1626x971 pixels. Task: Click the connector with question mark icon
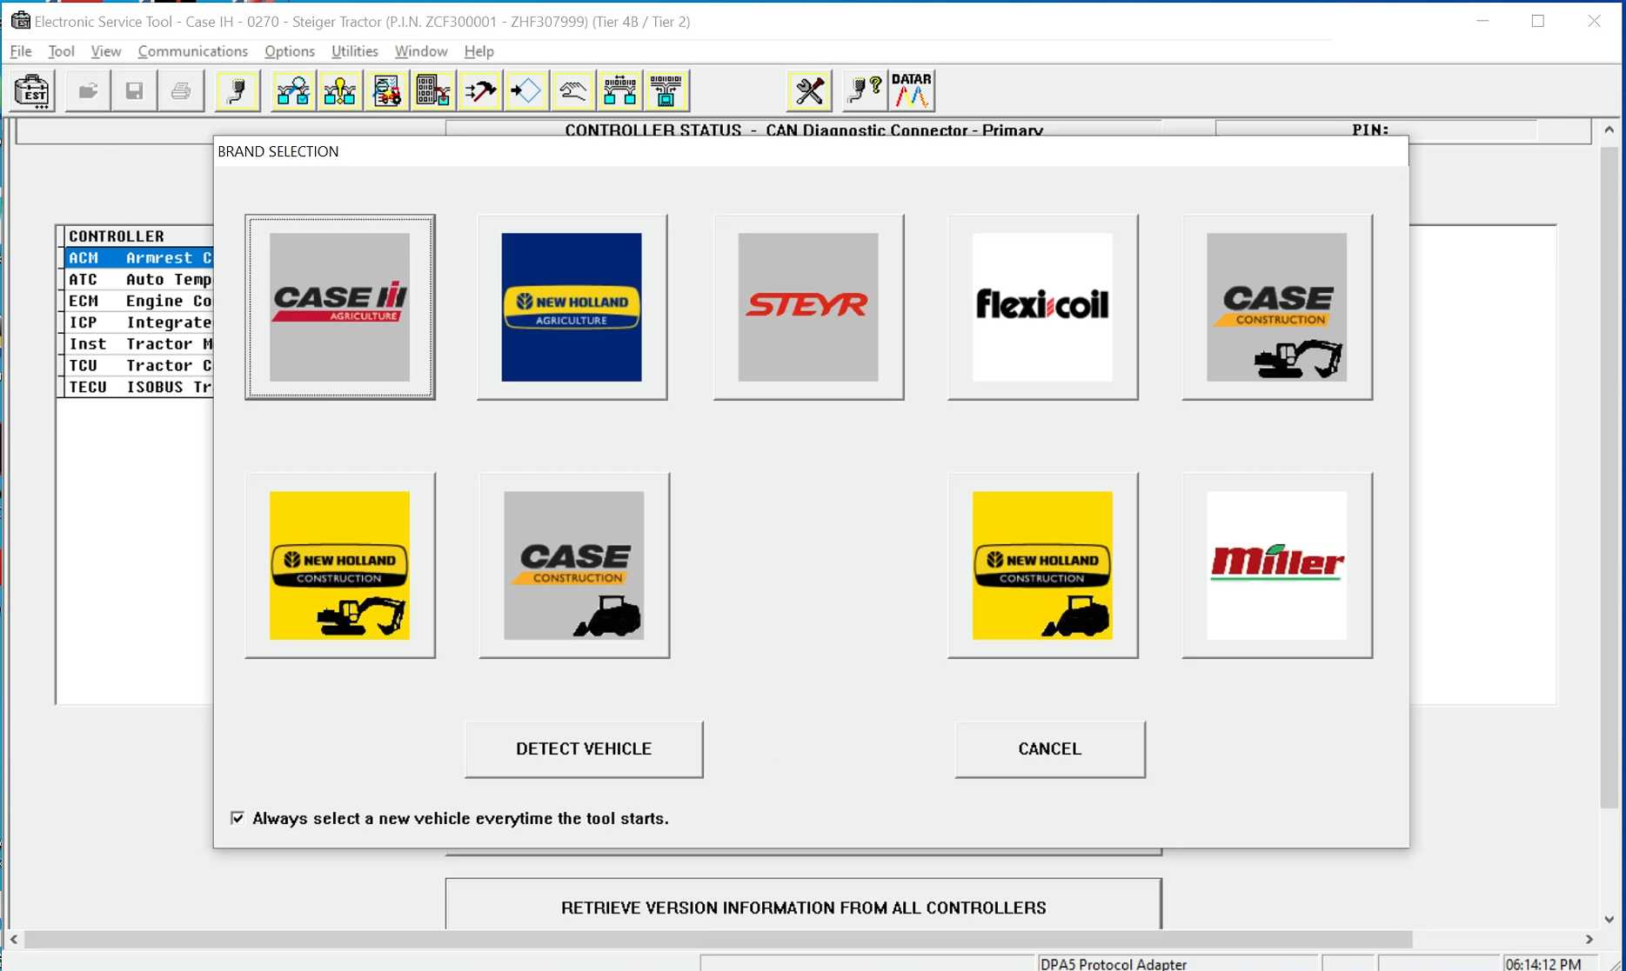(865, 90)
